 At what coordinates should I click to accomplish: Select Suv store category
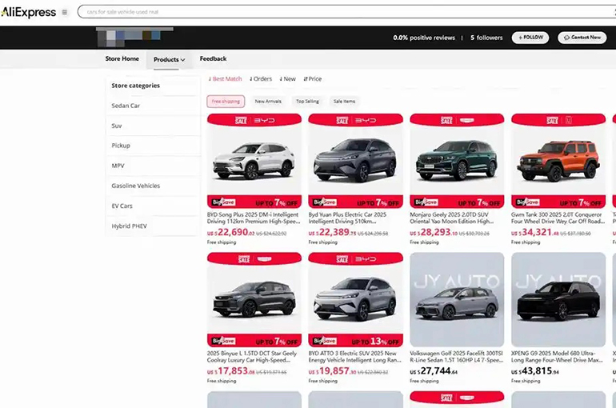click(153, 126)
